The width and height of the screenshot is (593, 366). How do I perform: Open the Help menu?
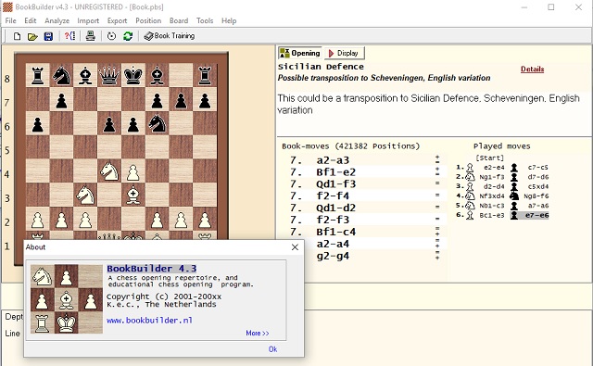[x=229, y=20]
